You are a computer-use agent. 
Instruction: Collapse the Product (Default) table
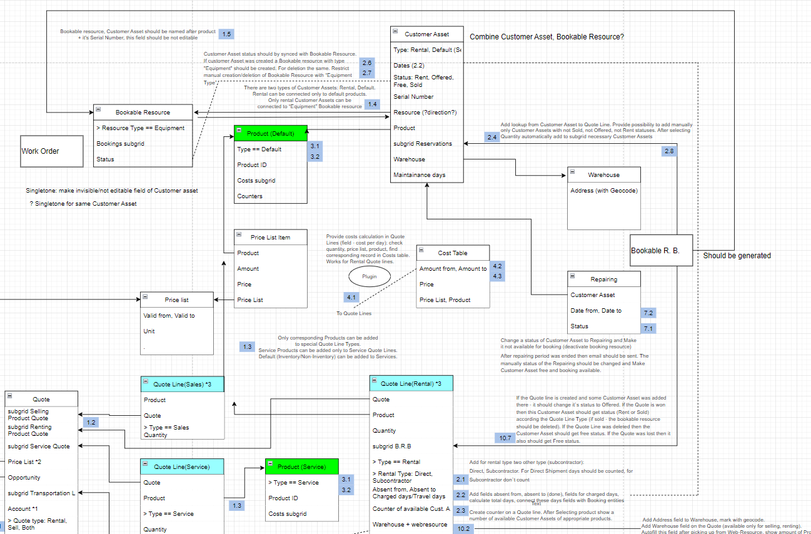click(239, 130)
